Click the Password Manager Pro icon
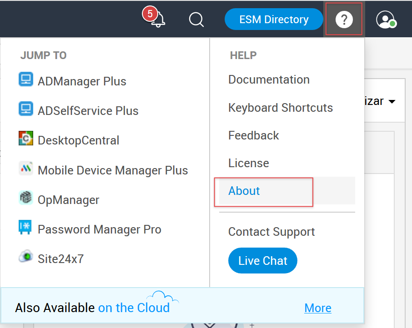412x328 pixels. (25, 227)
